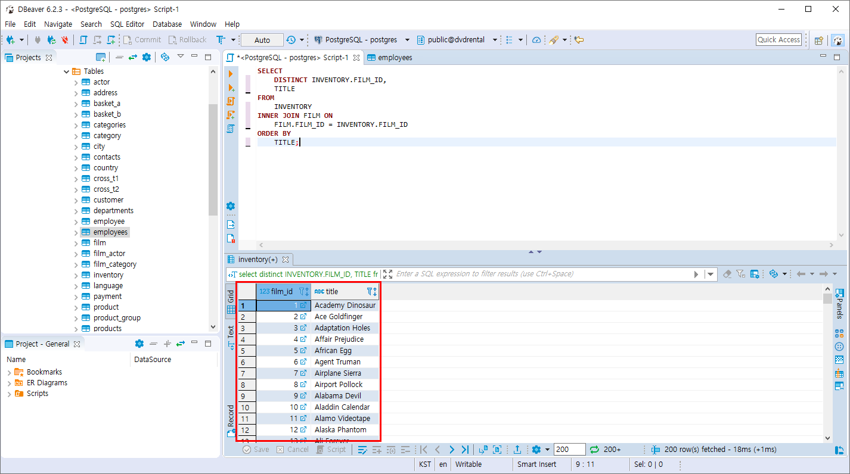Screen dimensions: 850x474
Task: Select the employees table in tree
Action: click(x=110, y=232)
